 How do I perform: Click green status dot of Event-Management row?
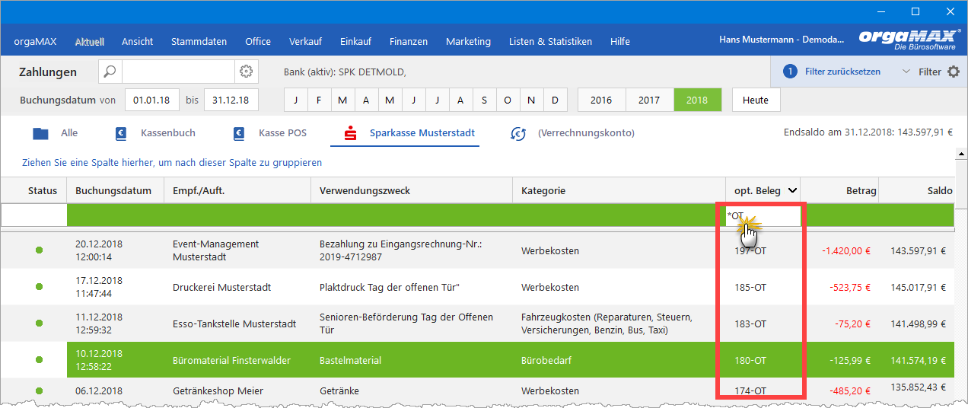[x=39, y=250]
